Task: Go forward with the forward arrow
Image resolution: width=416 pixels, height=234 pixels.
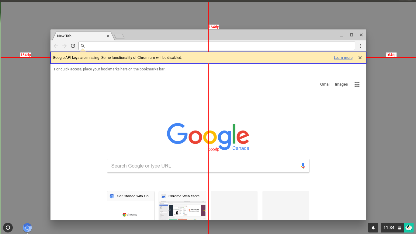Action: click(x=64, y=46)
